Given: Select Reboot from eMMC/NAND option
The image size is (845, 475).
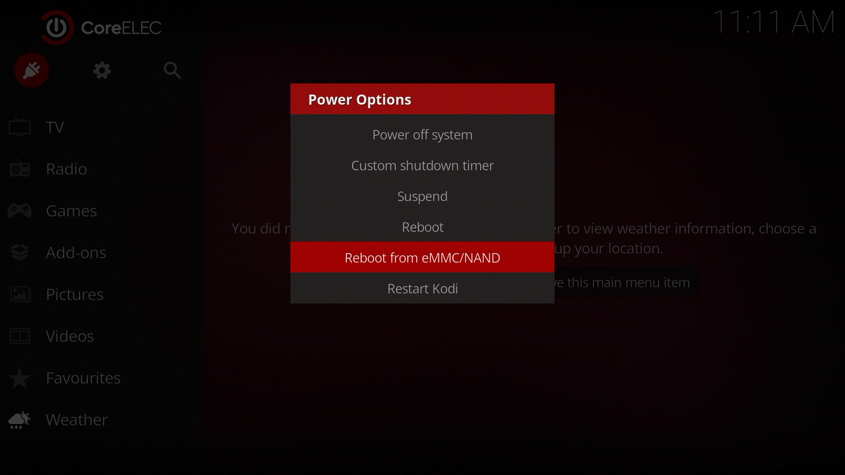Looking at the screenshot, I should point(422,257).
